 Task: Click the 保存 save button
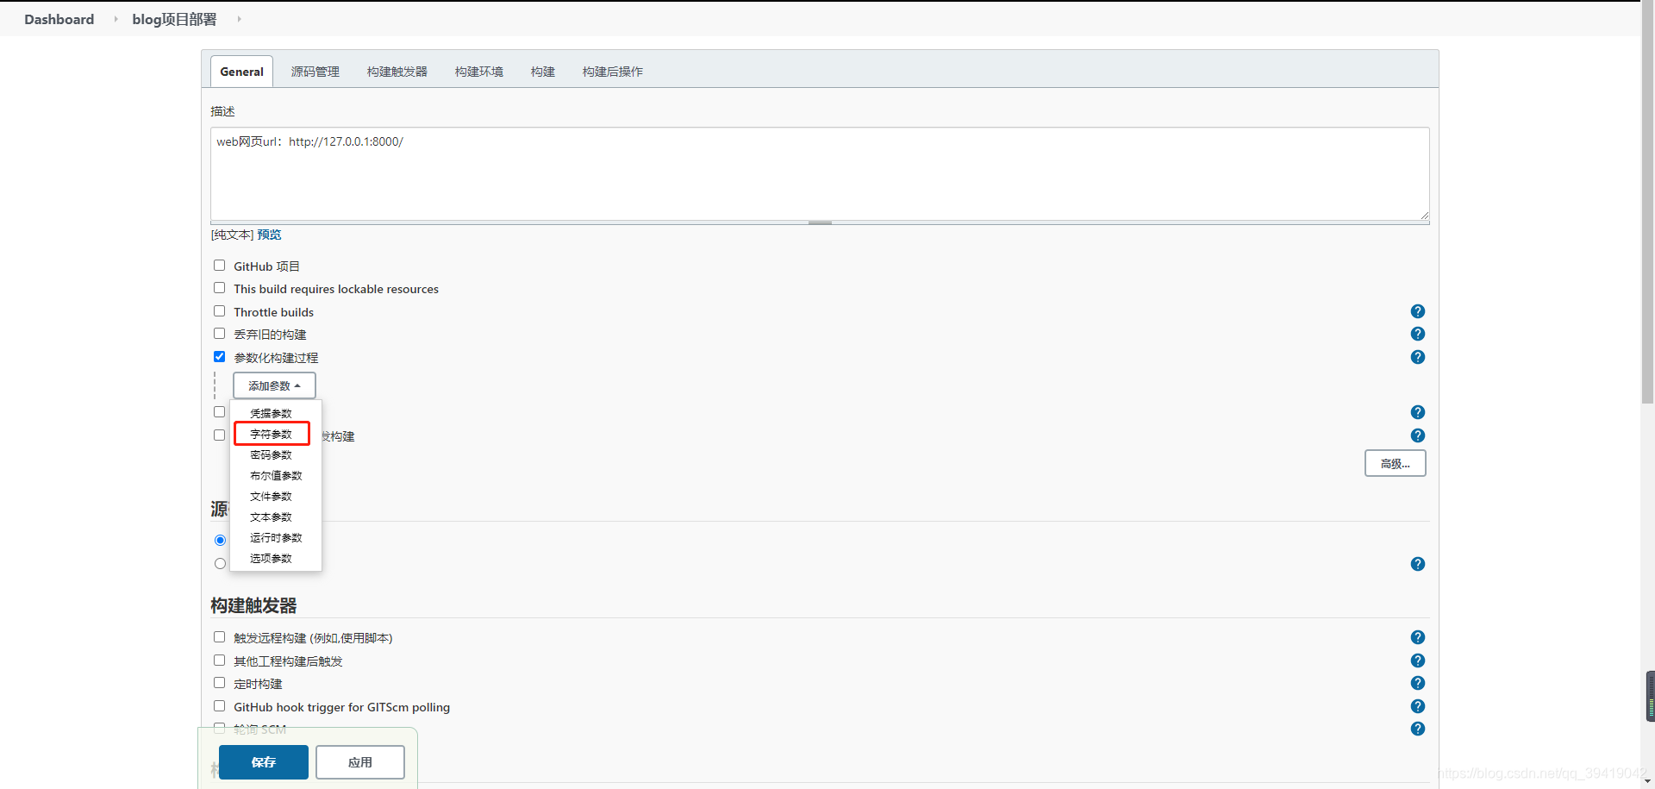click(264, 762)
